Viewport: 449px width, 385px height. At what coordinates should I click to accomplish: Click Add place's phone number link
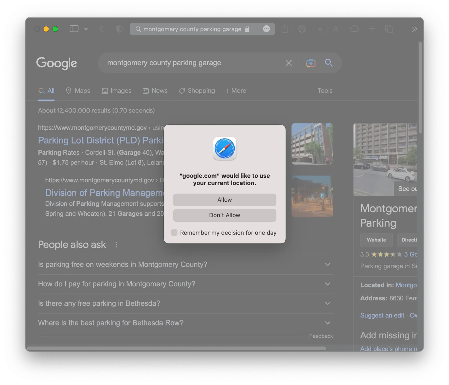click(389, 349)
